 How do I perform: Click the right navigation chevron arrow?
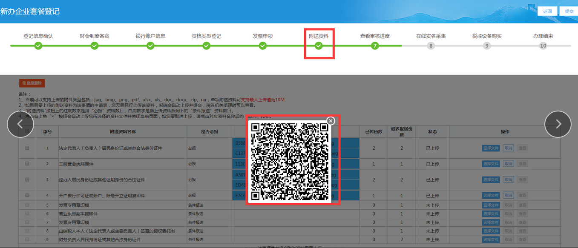coord(558,124)
